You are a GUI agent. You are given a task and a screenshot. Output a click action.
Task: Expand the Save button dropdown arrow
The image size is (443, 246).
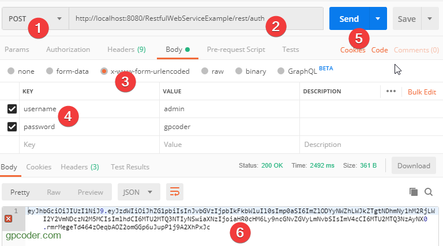pos(430,19)
